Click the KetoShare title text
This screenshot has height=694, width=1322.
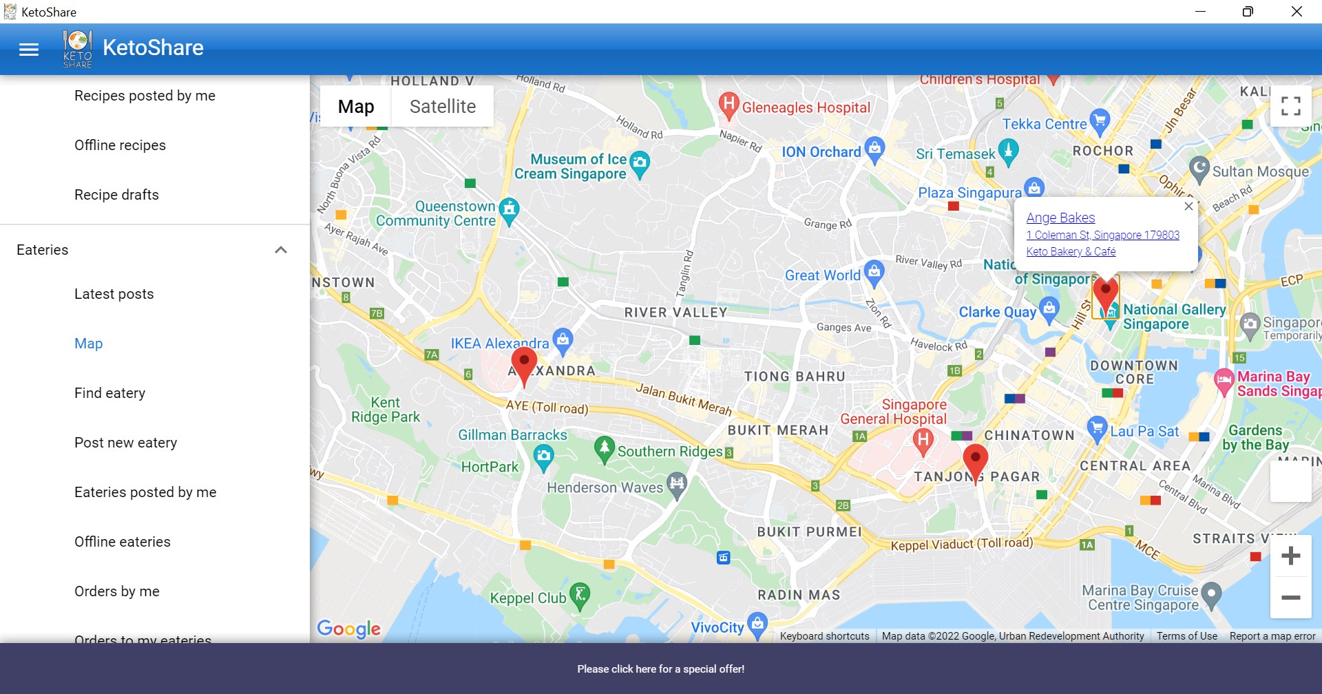pyautogui.click(x=153, y=48)
